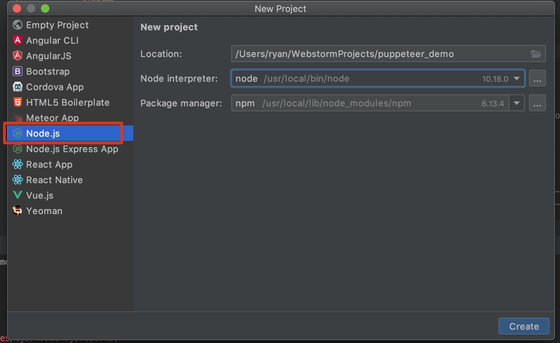The width and height of the screenshot is (560, 343).
Task: Select Angular CLI project type
Action: click(x=70, y=40)
